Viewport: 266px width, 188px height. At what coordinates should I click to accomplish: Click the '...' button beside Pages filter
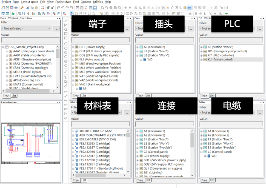[x=57, y=29]
